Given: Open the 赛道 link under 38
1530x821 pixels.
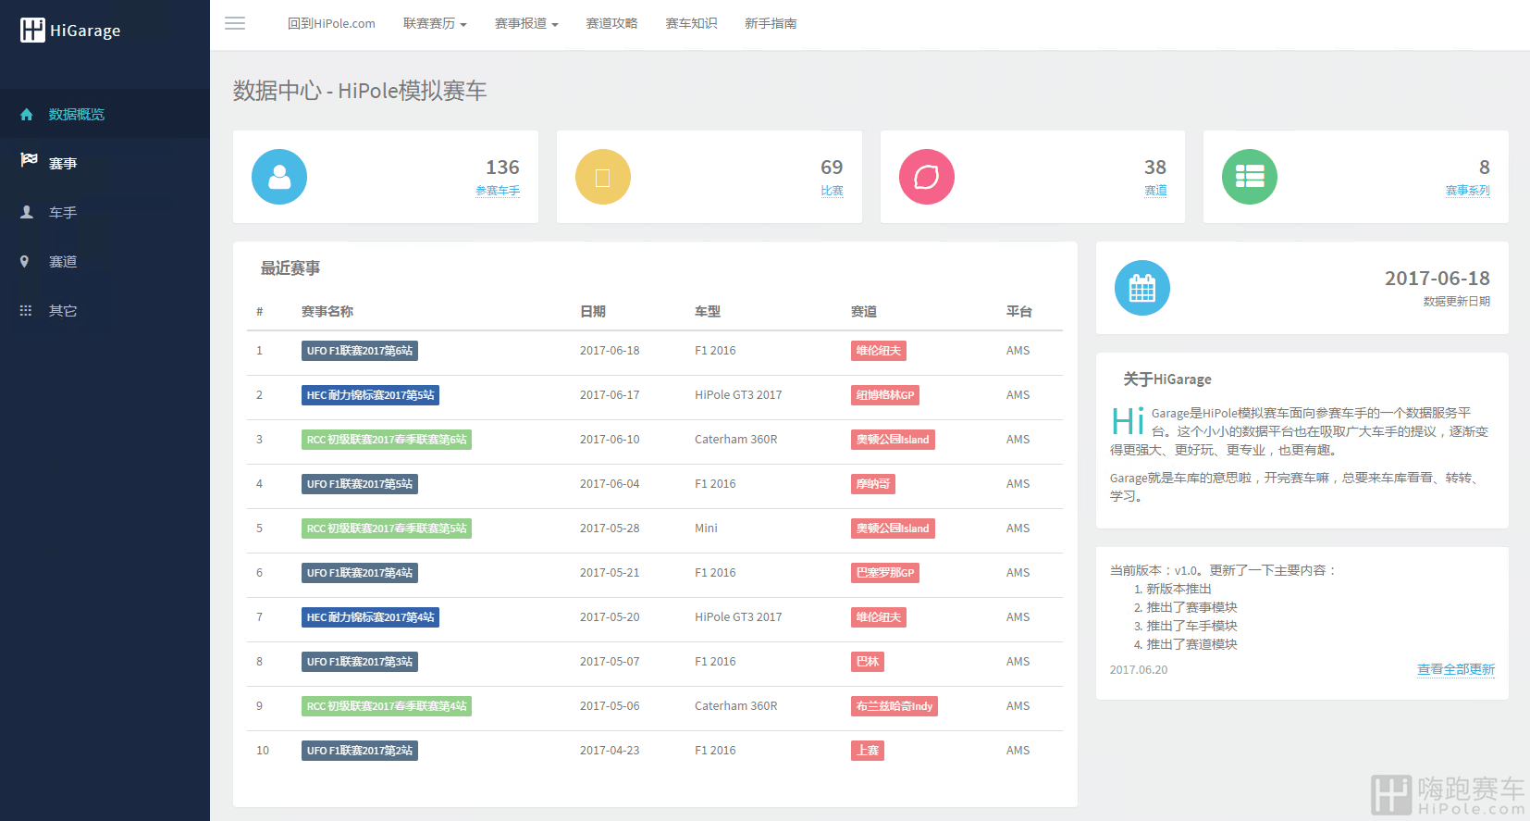Looking at the screenshot, I should click(1155, 191).
